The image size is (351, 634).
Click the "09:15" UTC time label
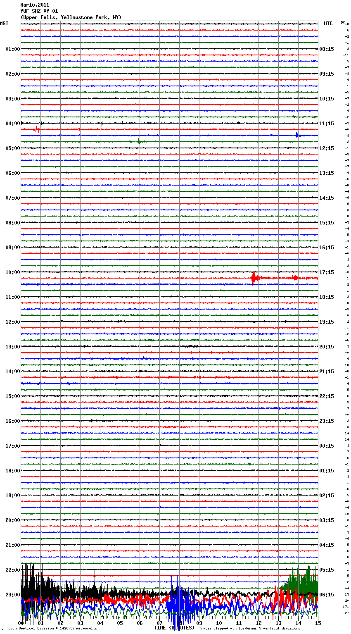327,74
